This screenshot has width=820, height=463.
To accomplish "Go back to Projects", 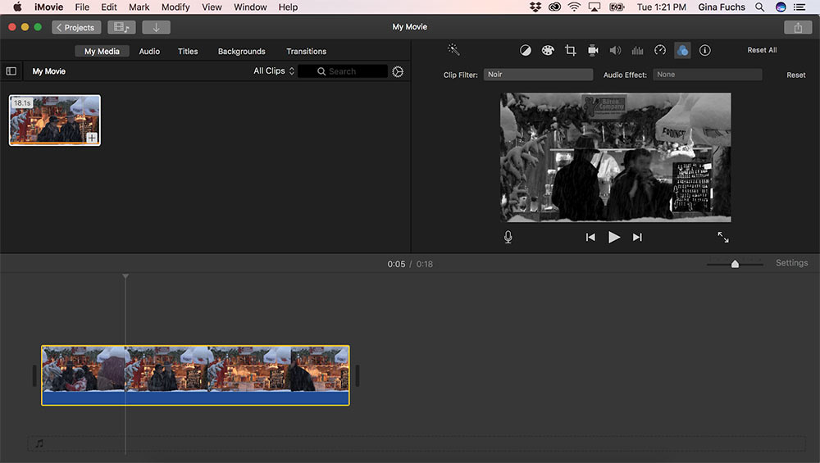I will 75,27.
